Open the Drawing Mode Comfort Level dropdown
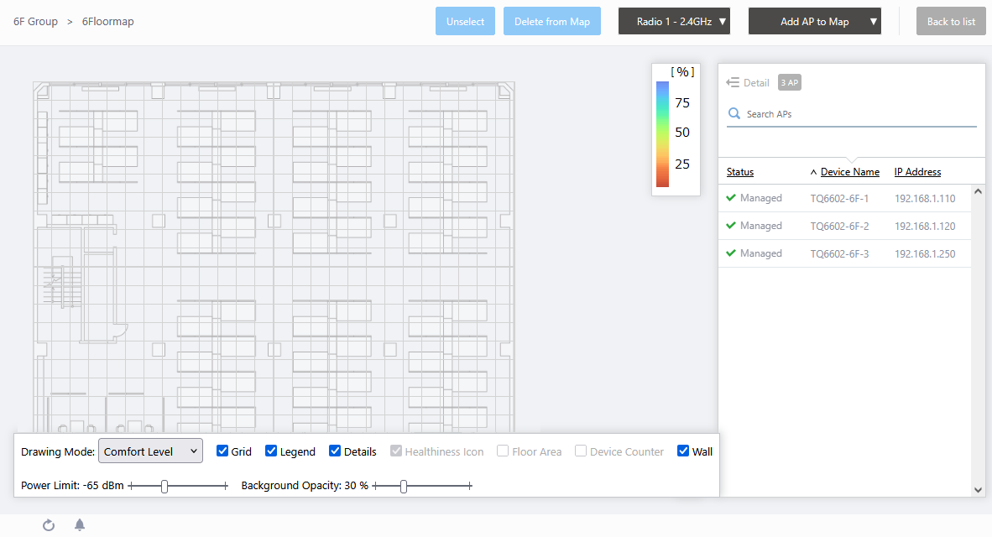This screenshot has width=992, height=537. (x=150, y=451)
